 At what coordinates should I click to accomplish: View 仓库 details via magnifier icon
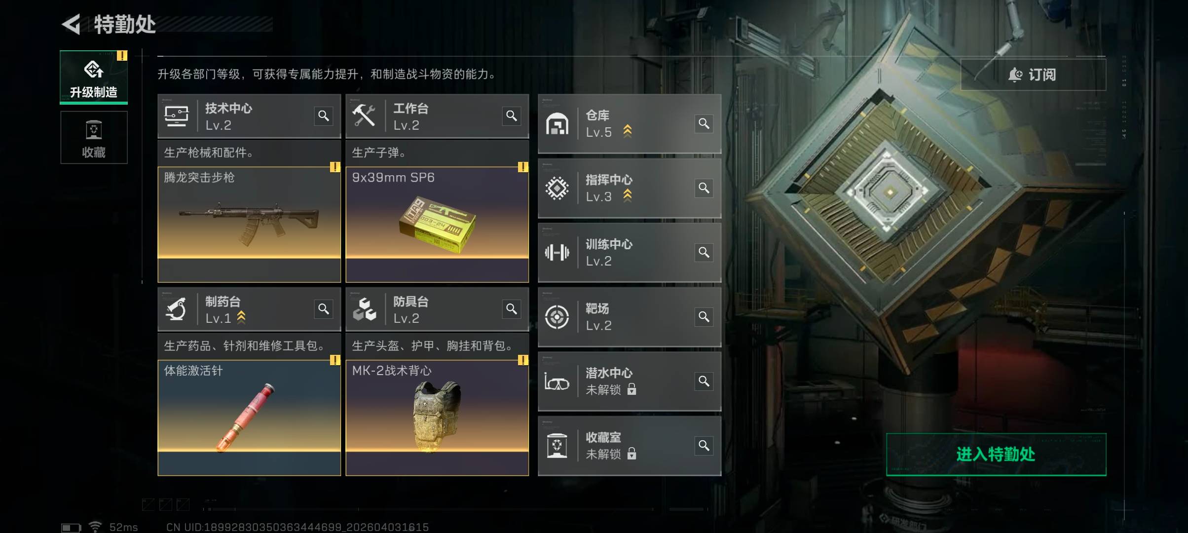(x=704, y=123)
